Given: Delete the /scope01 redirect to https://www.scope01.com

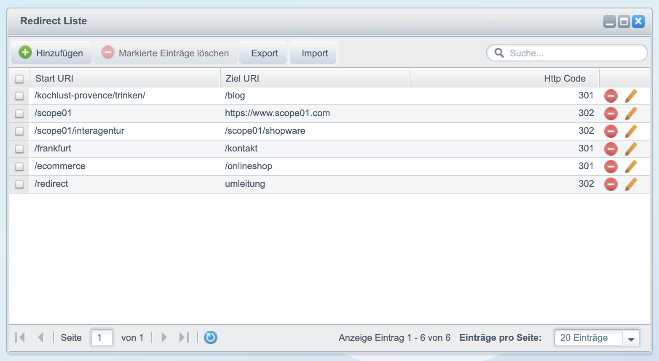Looking at the screenshot, I should click(611, 114).
